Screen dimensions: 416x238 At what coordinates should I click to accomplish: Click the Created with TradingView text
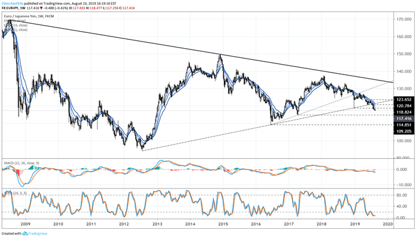point(24,234)
